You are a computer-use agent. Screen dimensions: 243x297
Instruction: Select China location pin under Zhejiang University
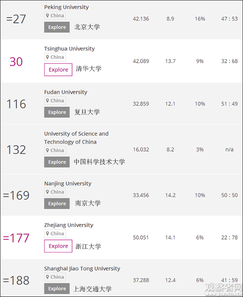tap(55, 233)
